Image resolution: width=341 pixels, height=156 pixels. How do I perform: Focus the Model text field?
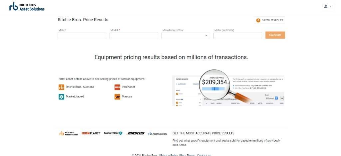(x=134, y=36)
